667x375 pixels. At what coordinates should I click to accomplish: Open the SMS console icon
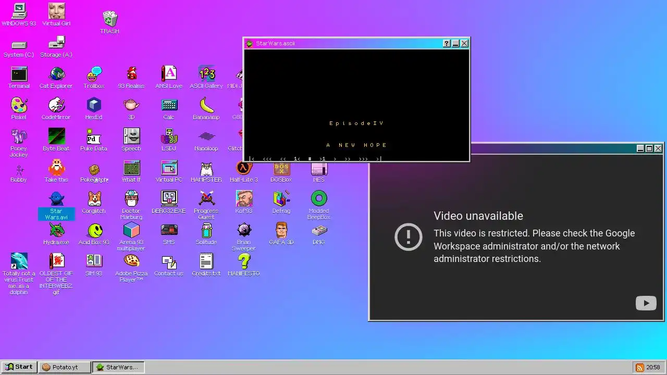pyautogui.click(x=169, y=234)
